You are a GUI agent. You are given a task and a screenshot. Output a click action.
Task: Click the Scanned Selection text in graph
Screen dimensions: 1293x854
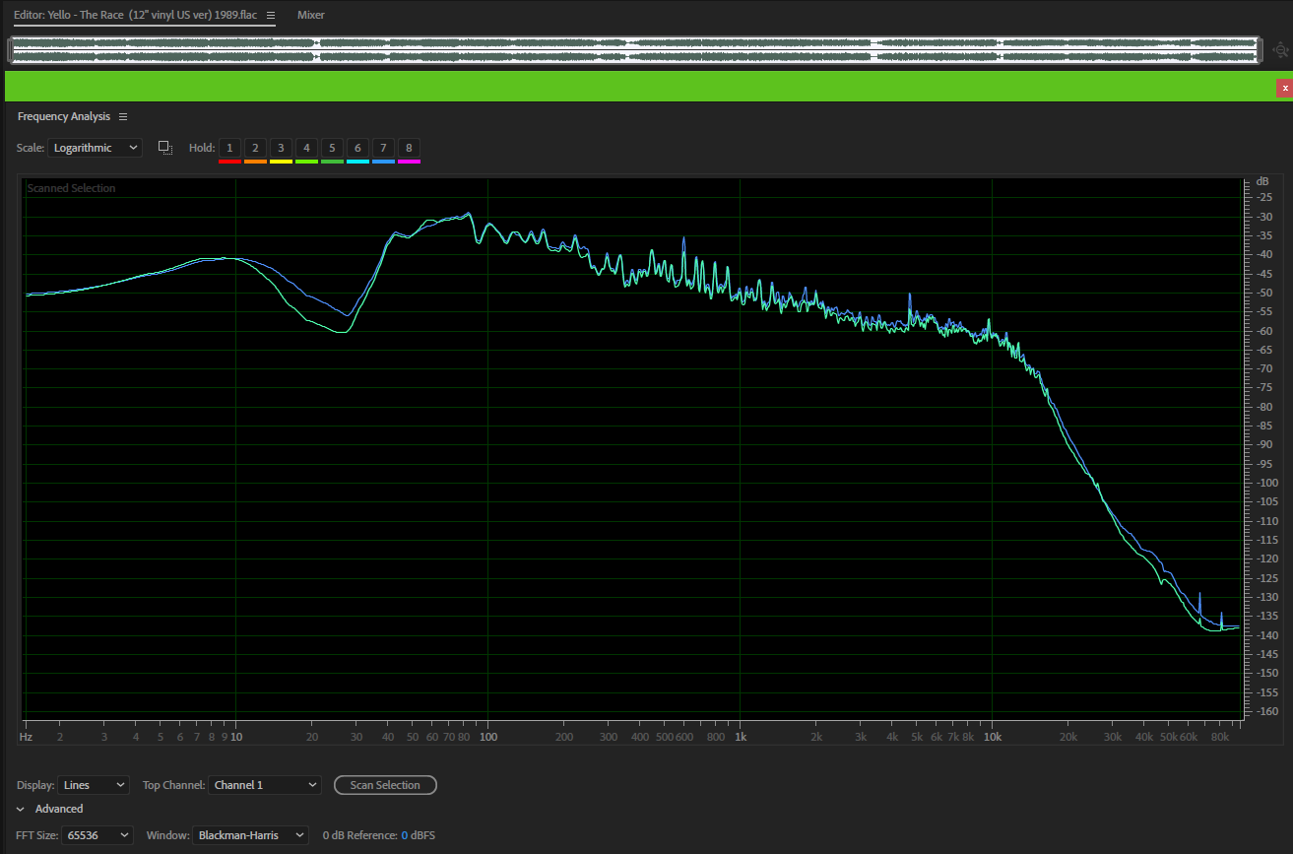71,188
